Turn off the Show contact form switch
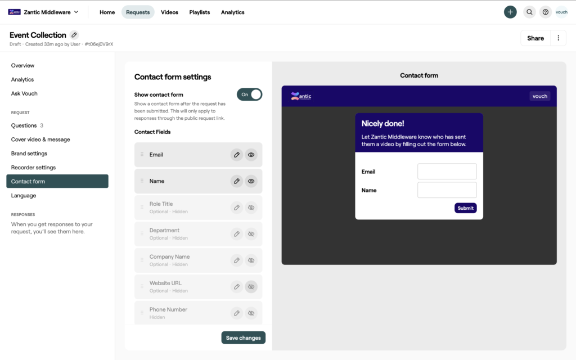The width and height of the screenshot is (576, 360). (x=249, y=94)
